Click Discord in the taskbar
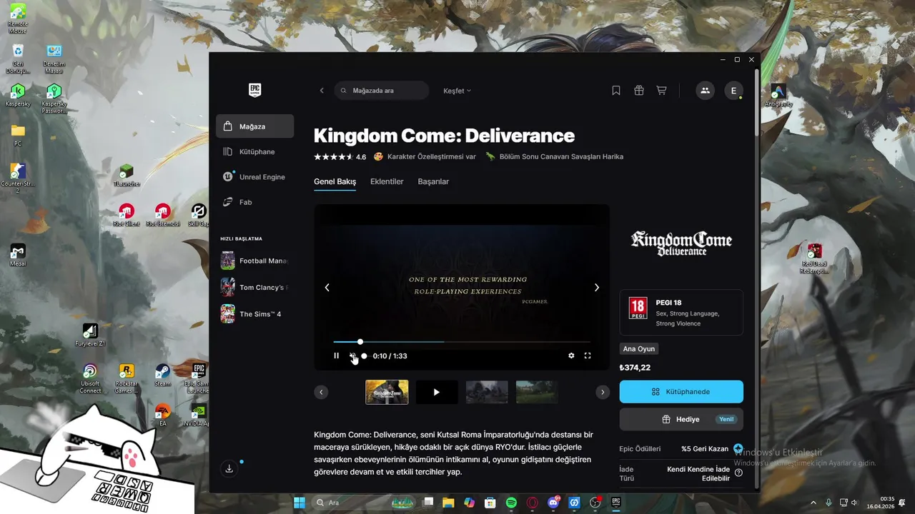Viewport: 915px width, 514px height. pyautogui.click(x=553, y=503)
